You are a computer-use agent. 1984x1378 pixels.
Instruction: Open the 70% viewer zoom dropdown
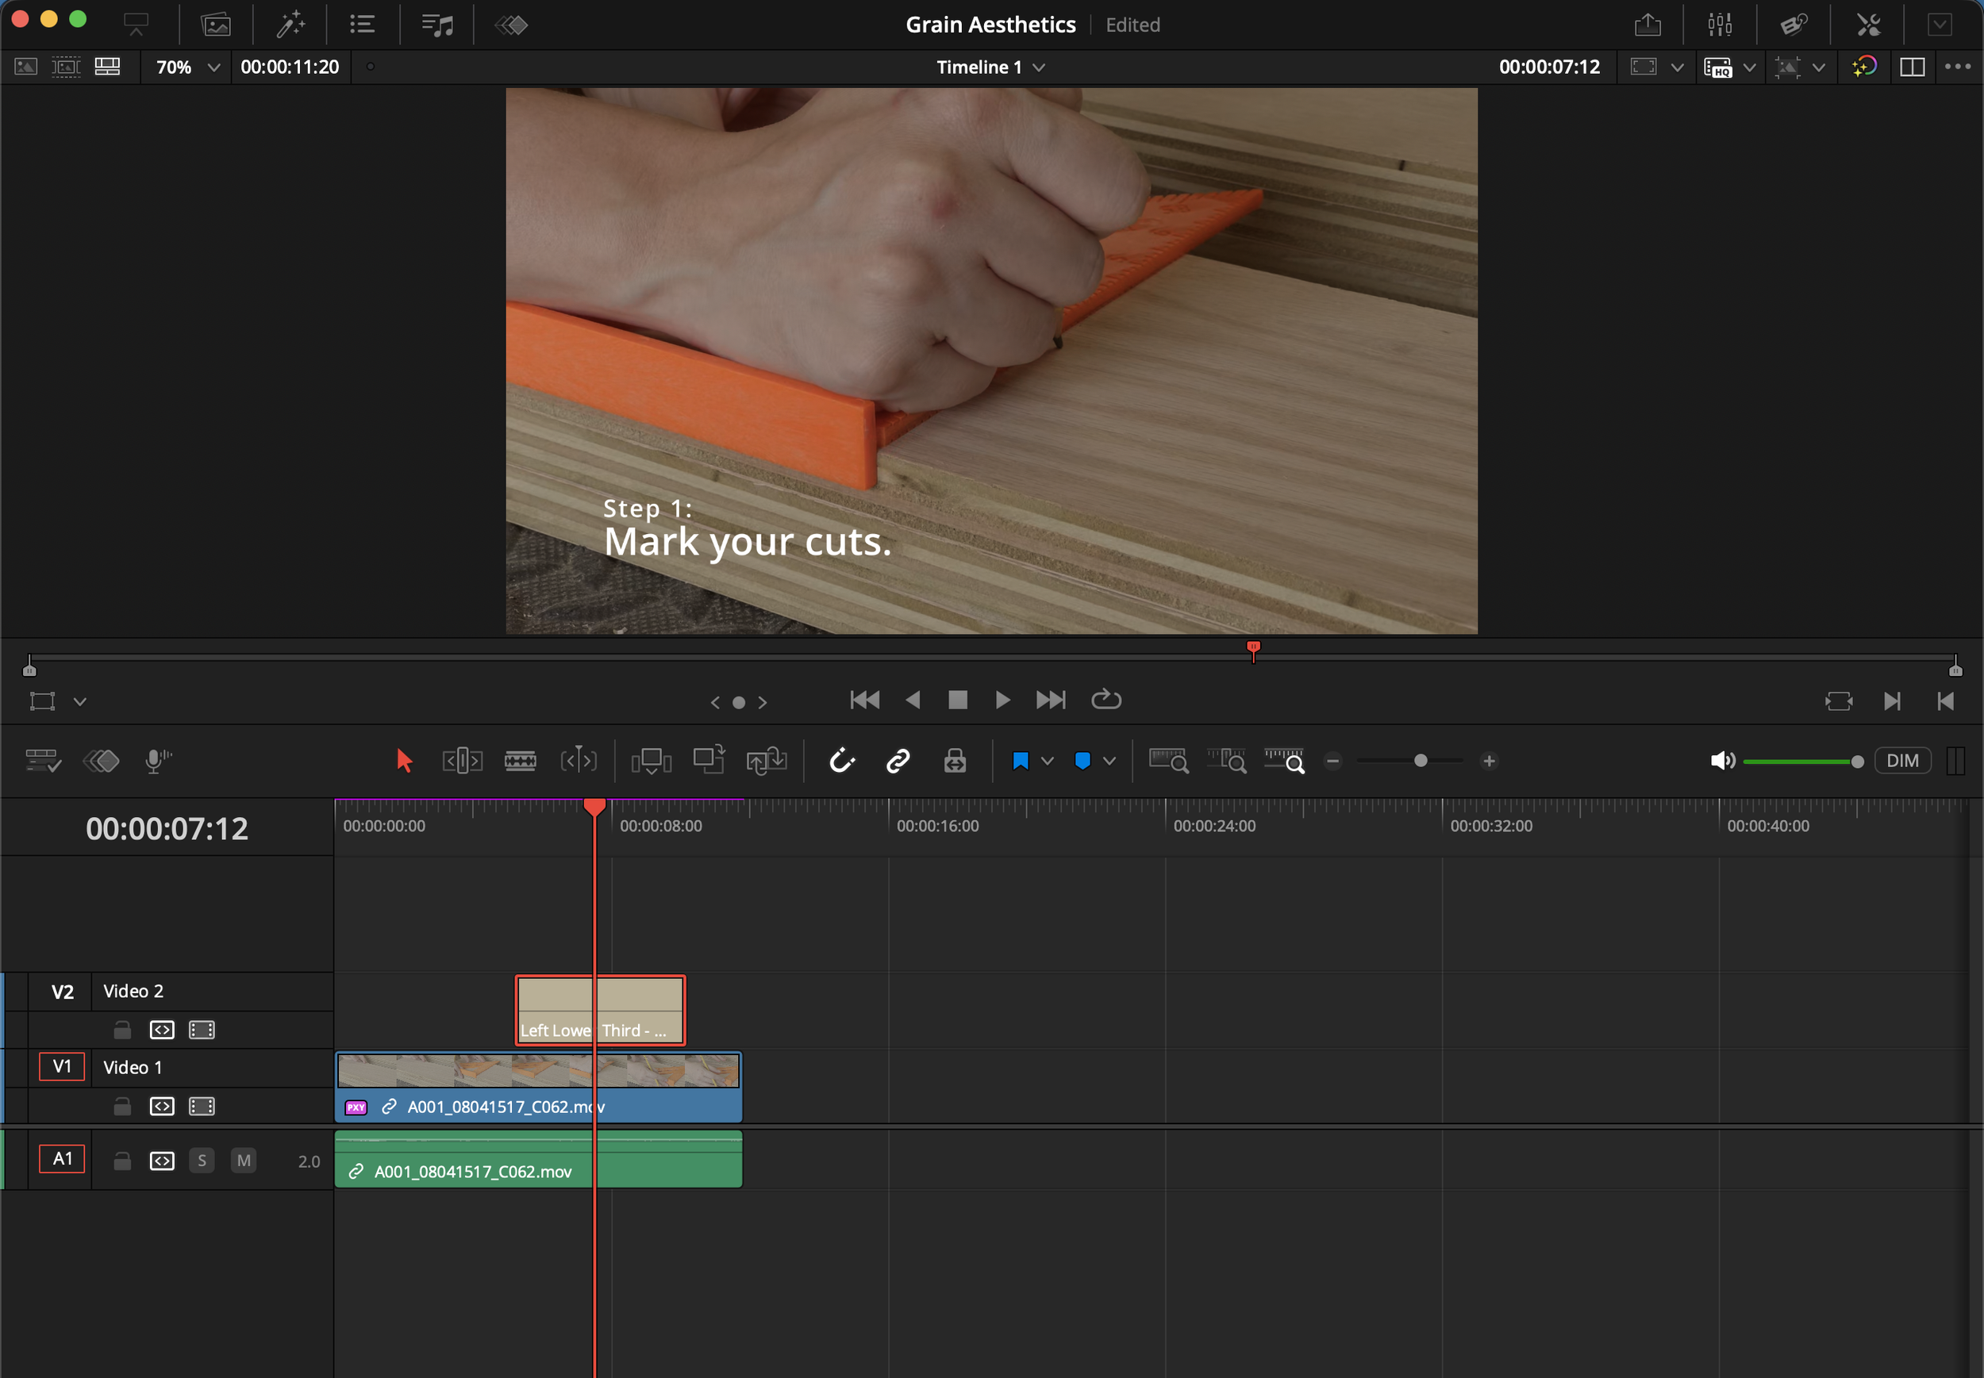213,67
